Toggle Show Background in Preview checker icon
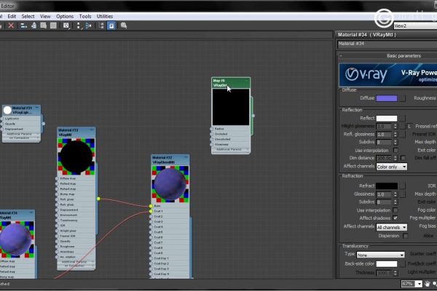The image size is (437, 291). 53,25
